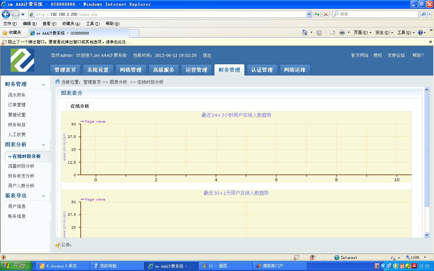Click the browser forward arrow button
The height and width of the screenshot is (271, 434).
point(15,14)
